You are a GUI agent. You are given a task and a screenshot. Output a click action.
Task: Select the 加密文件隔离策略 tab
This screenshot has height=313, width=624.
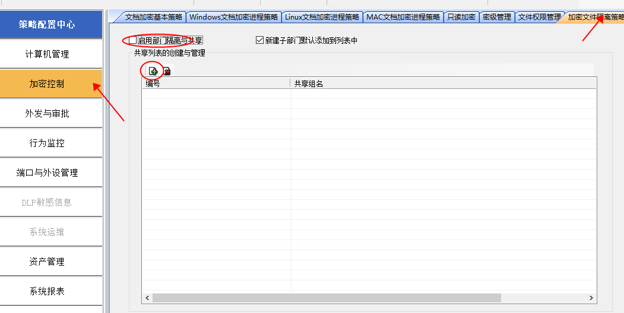(595, 17)
